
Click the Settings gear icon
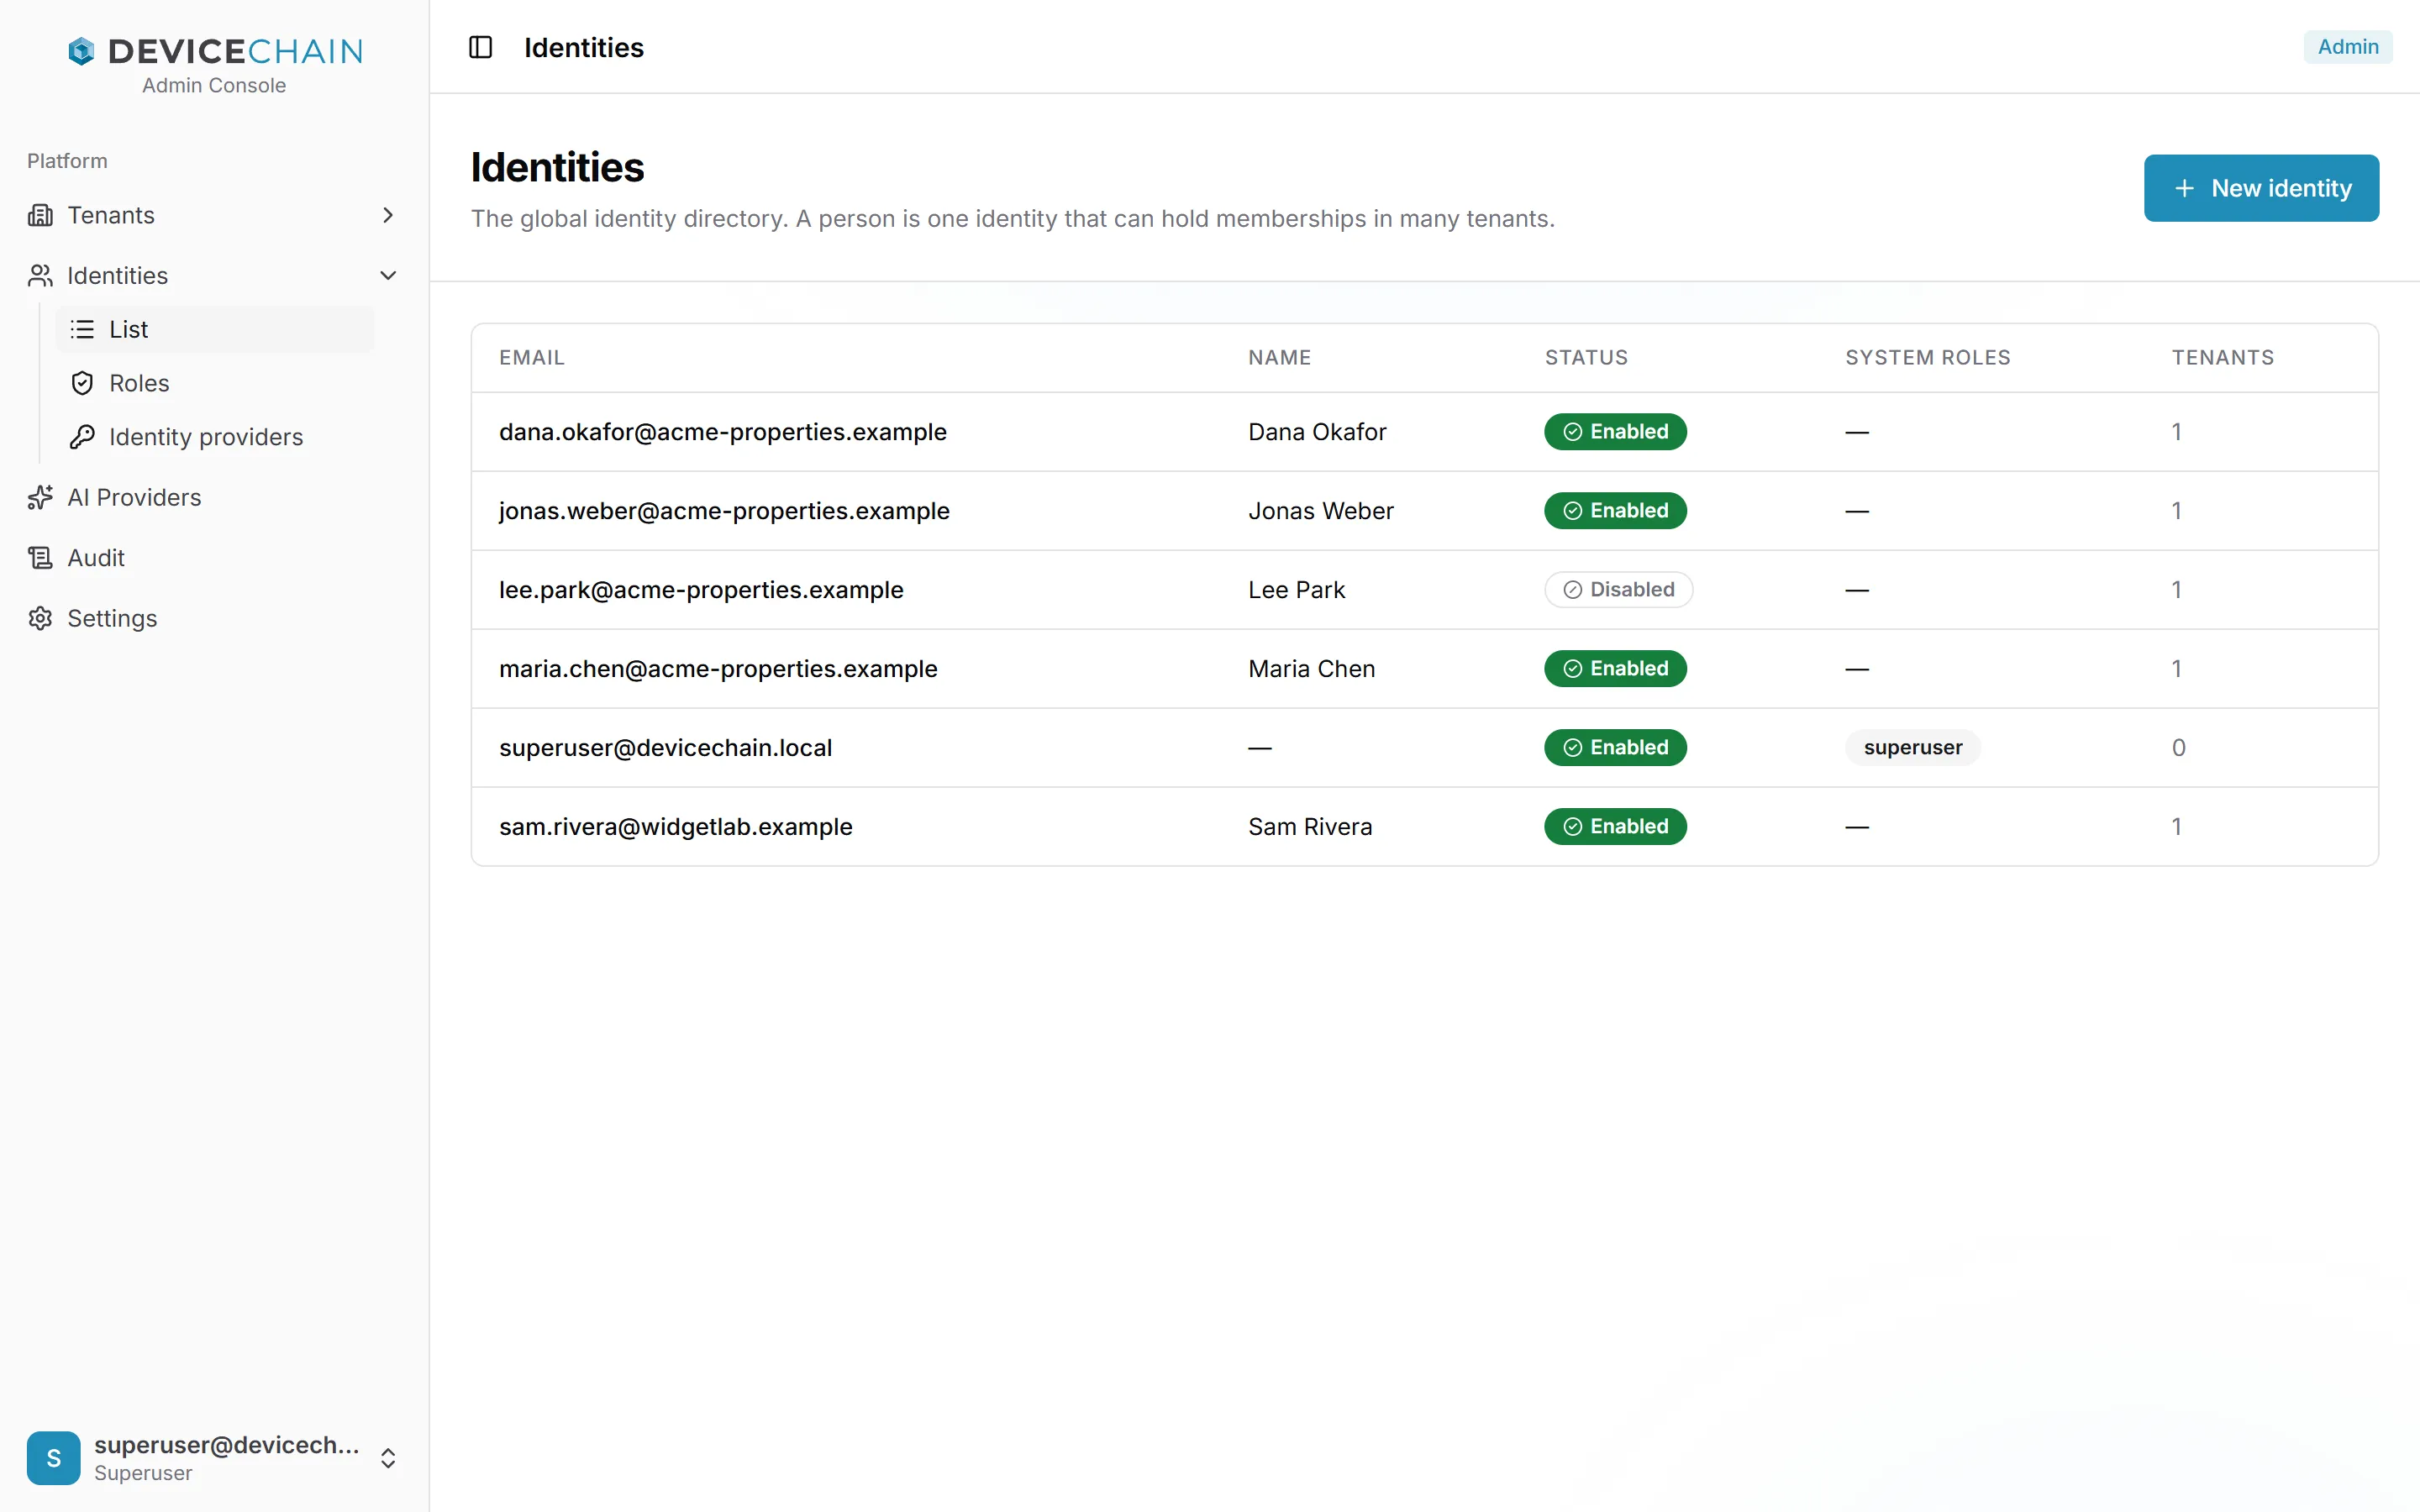click(40, 618)
